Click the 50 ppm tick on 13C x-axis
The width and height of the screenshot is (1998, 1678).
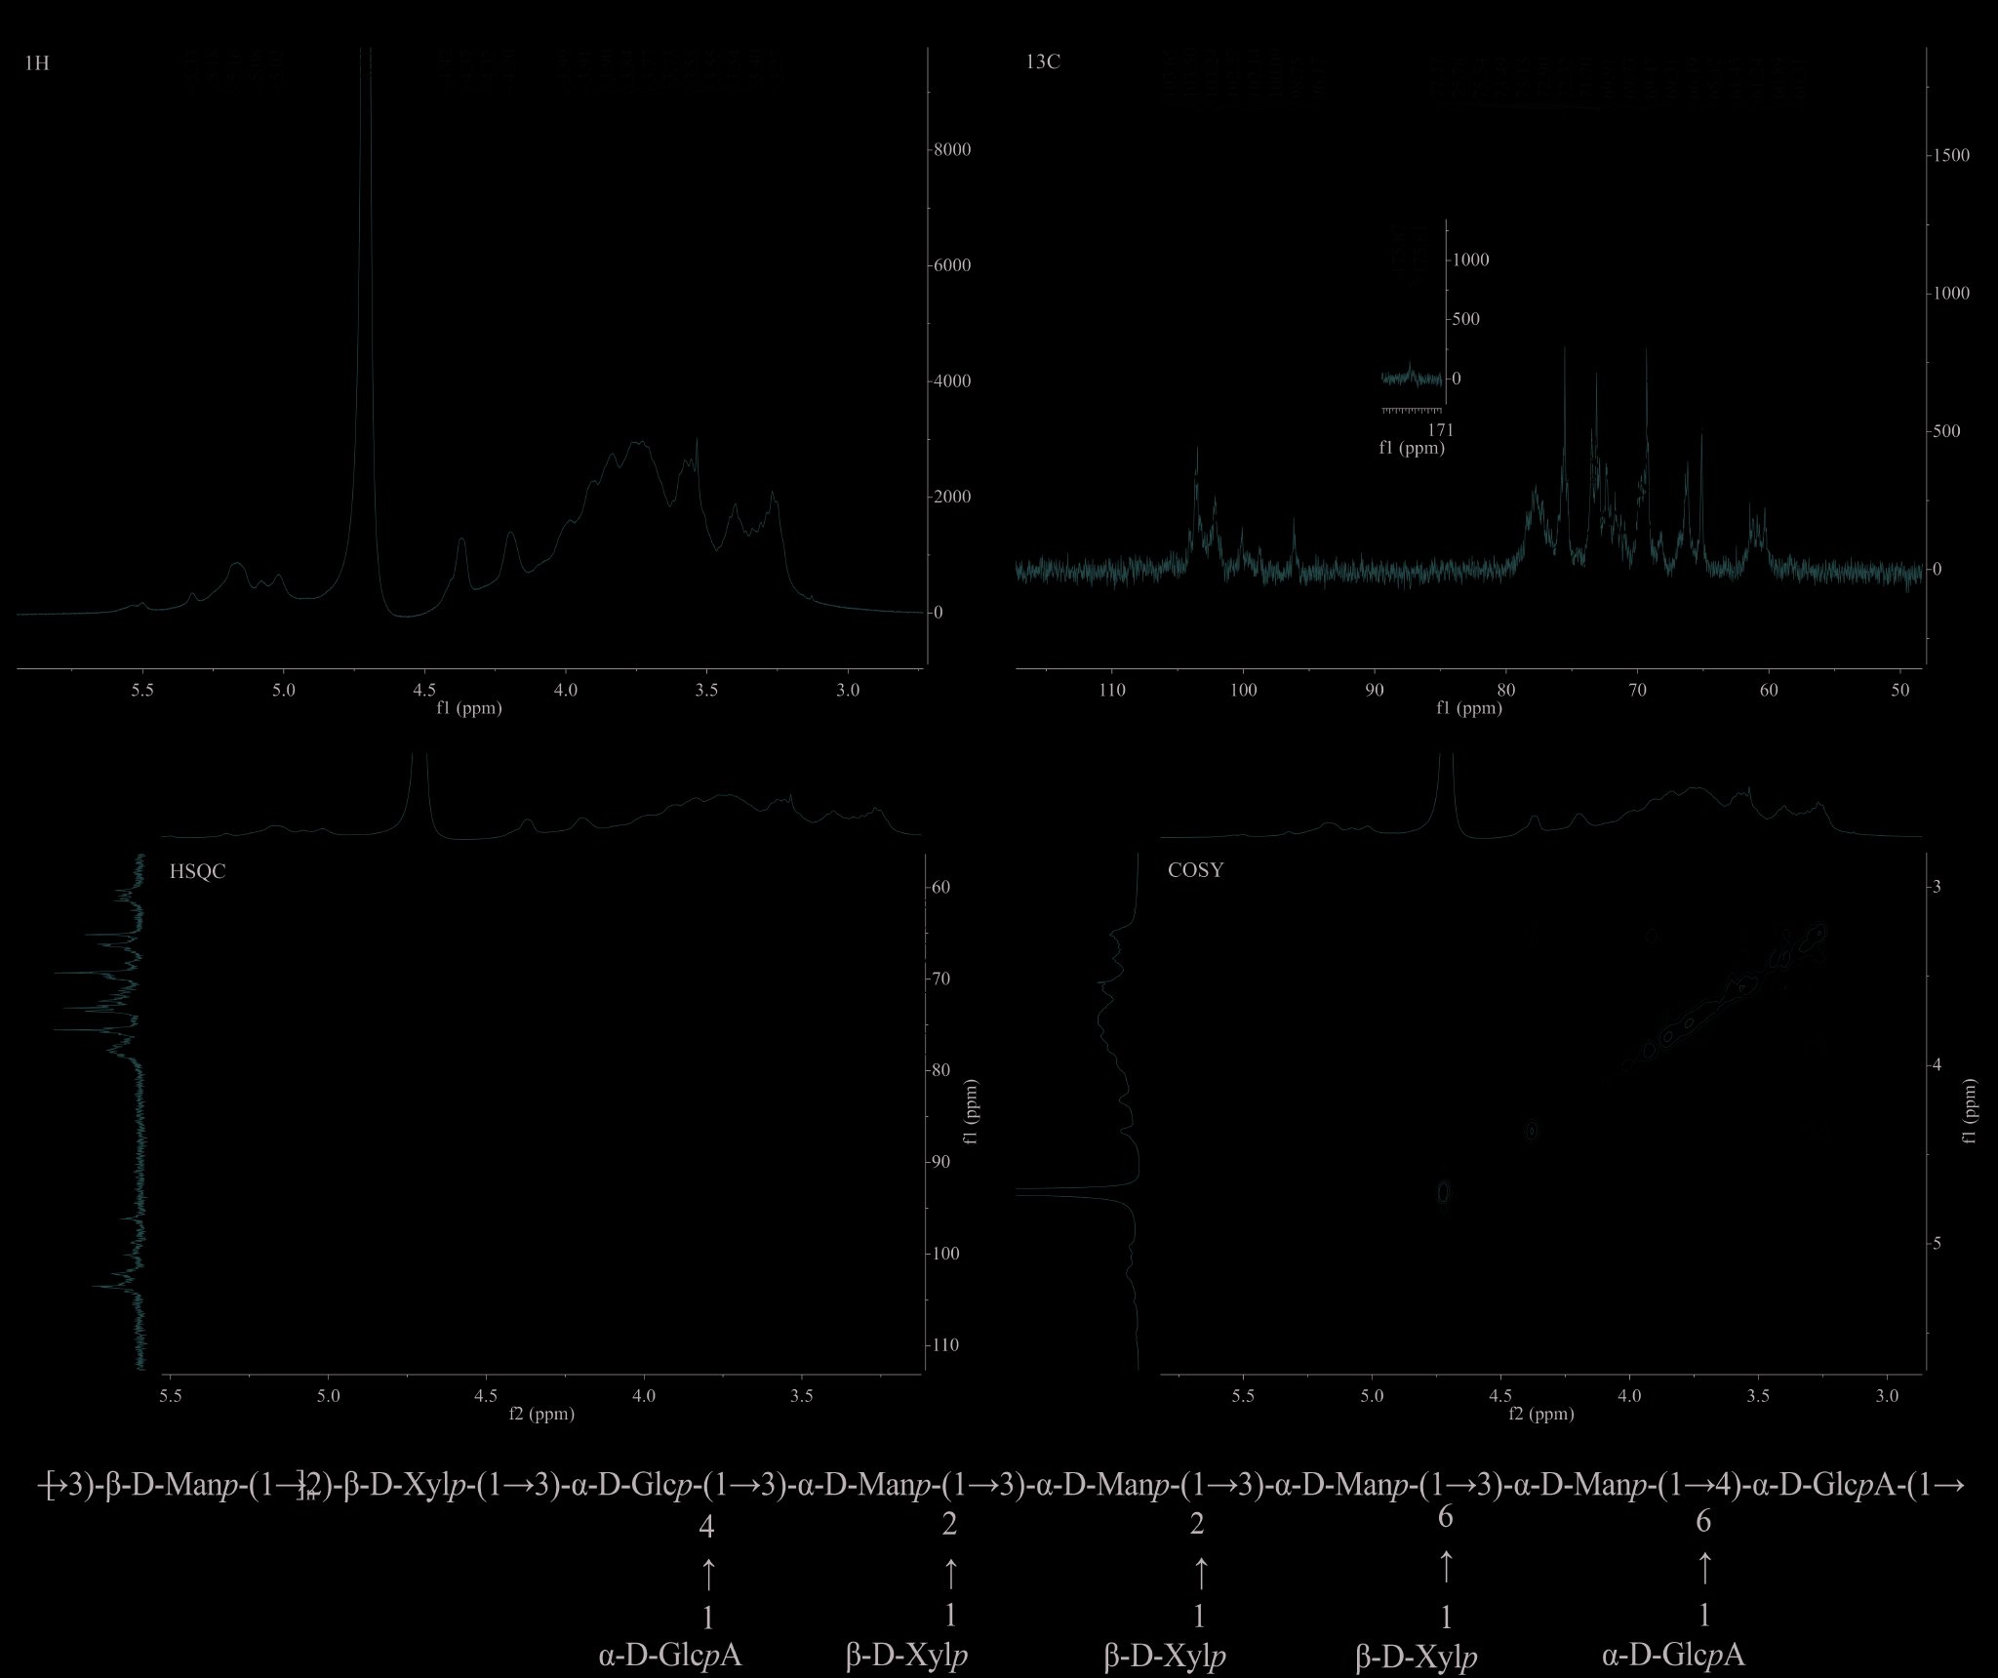click(1900, 691)
